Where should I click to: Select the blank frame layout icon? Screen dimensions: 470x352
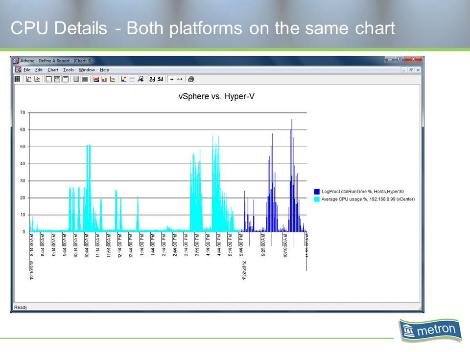[x=48, y=79]
